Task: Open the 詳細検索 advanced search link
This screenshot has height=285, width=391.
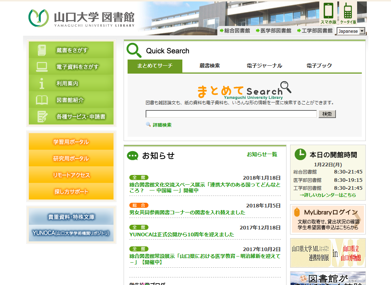Action: click(162, 125)
